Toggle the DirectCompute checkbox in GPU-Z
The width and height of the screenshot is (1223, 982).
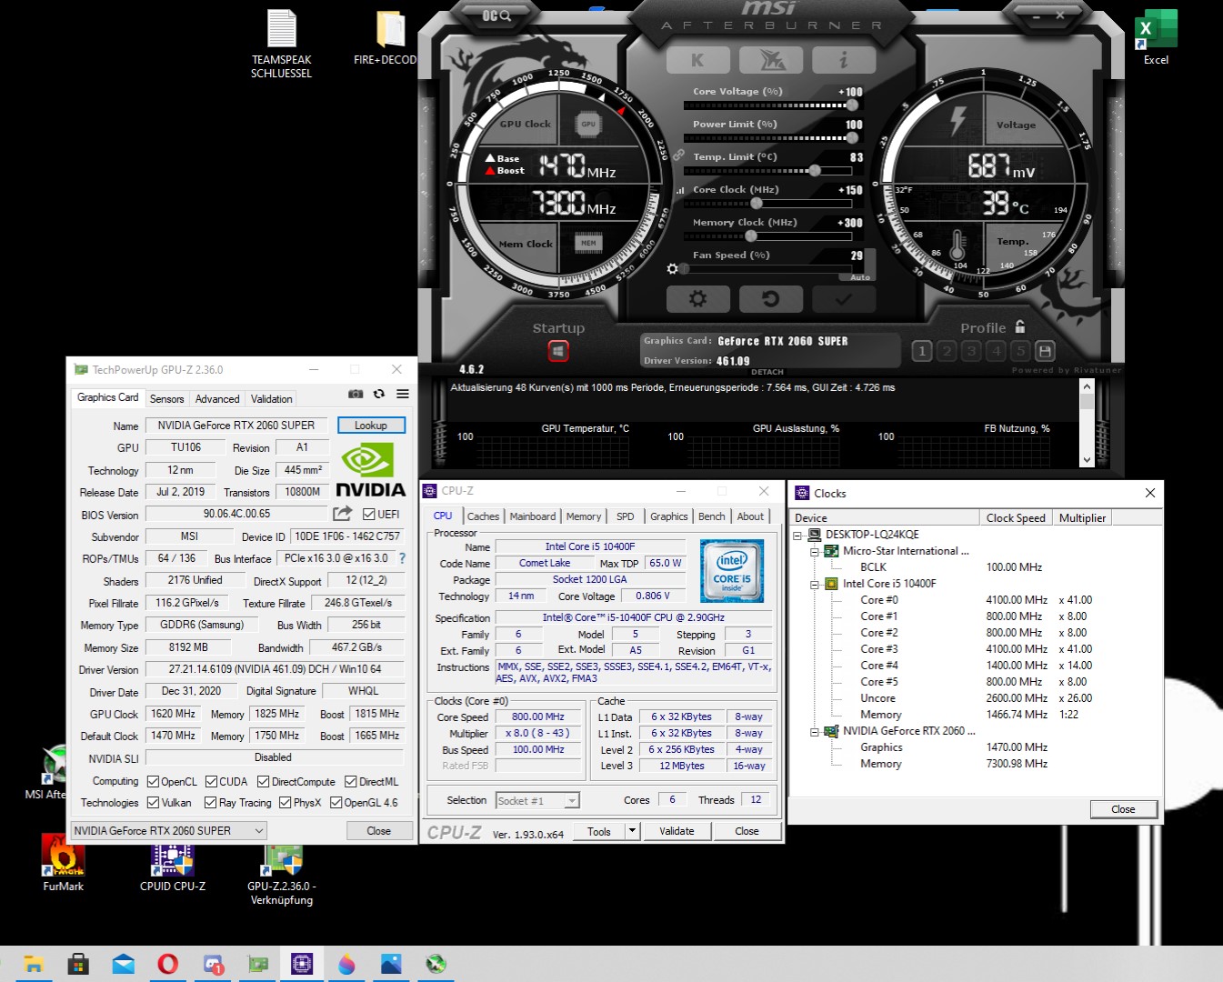point(263,782)
